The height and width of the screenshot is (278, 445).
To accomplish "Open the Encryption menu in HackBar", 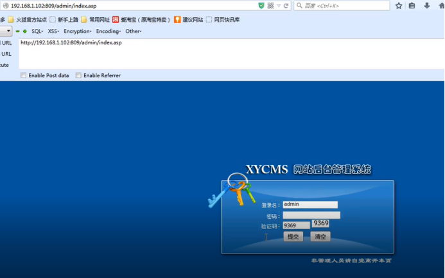I will click(78, 31).
